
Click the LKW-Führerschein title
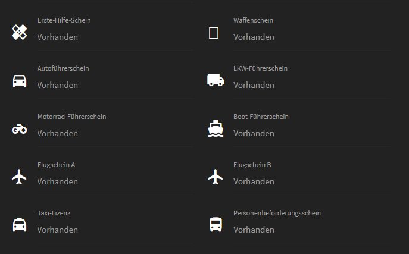coord(260,68)
